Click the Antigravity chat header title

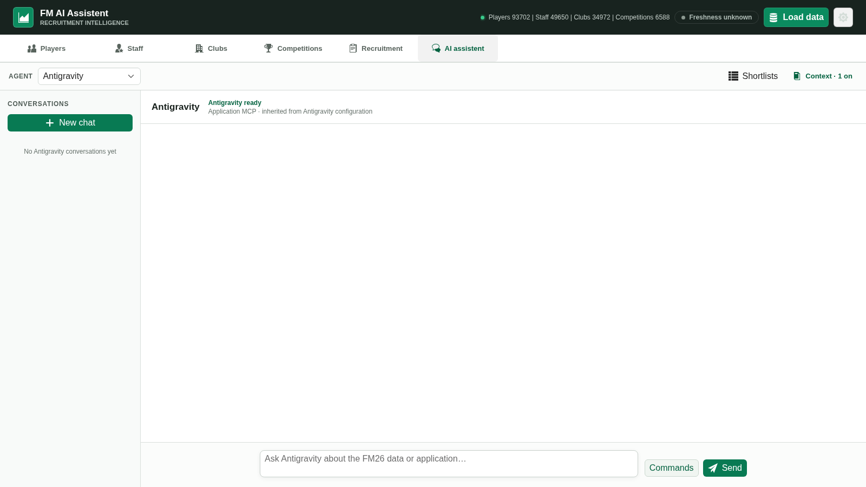tap(175, 107)
